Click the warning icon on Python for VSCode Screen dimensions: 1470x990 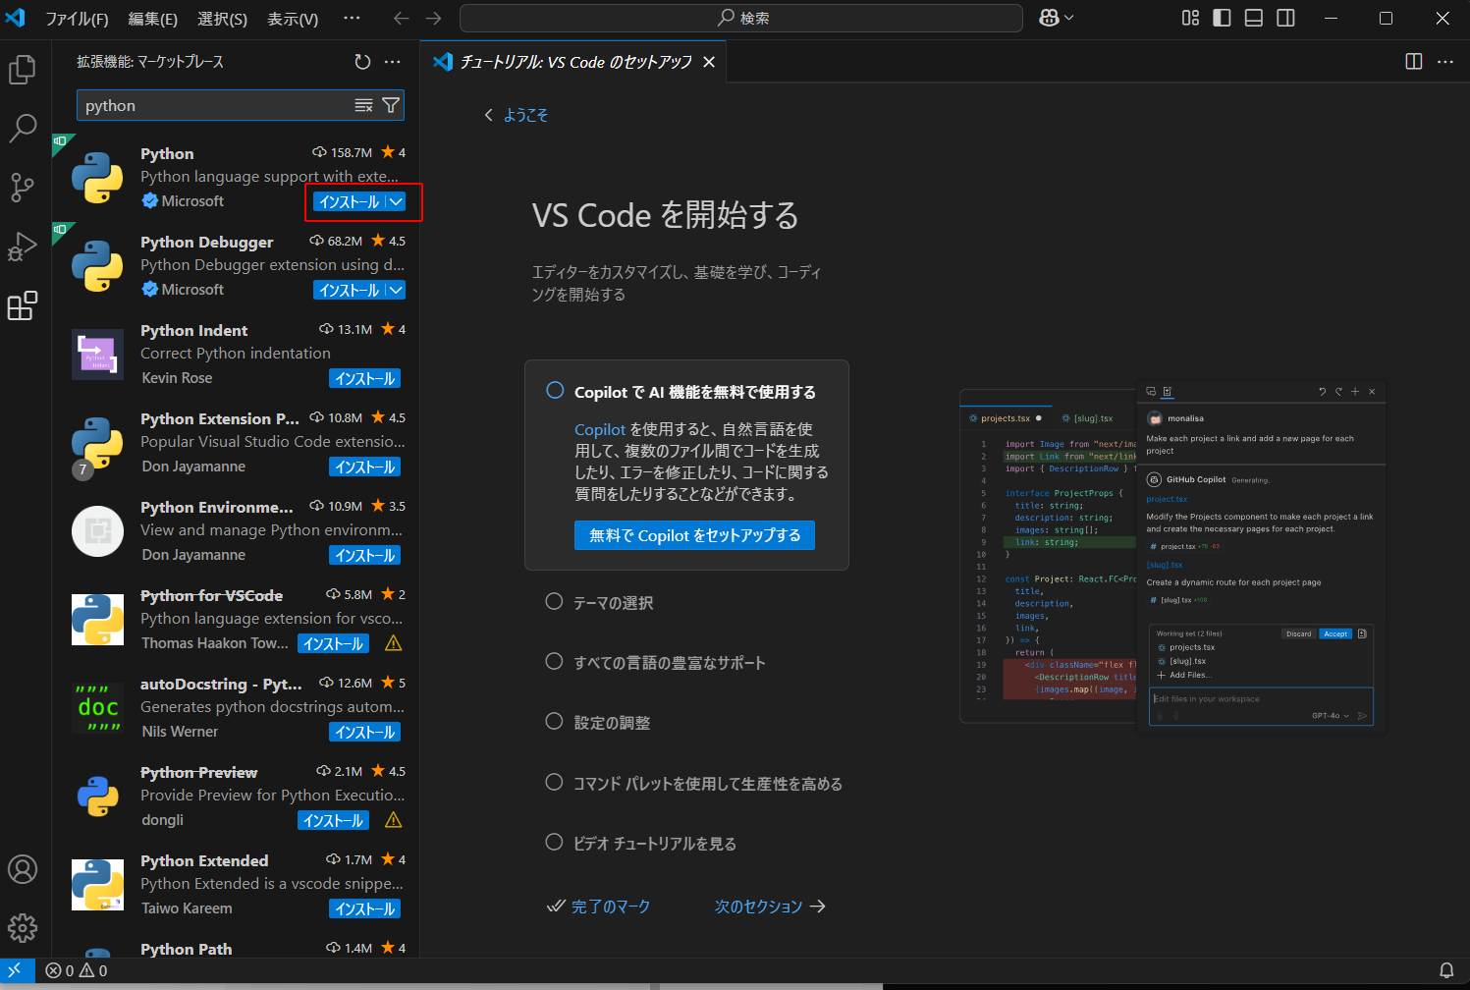[x=394, y=643]
